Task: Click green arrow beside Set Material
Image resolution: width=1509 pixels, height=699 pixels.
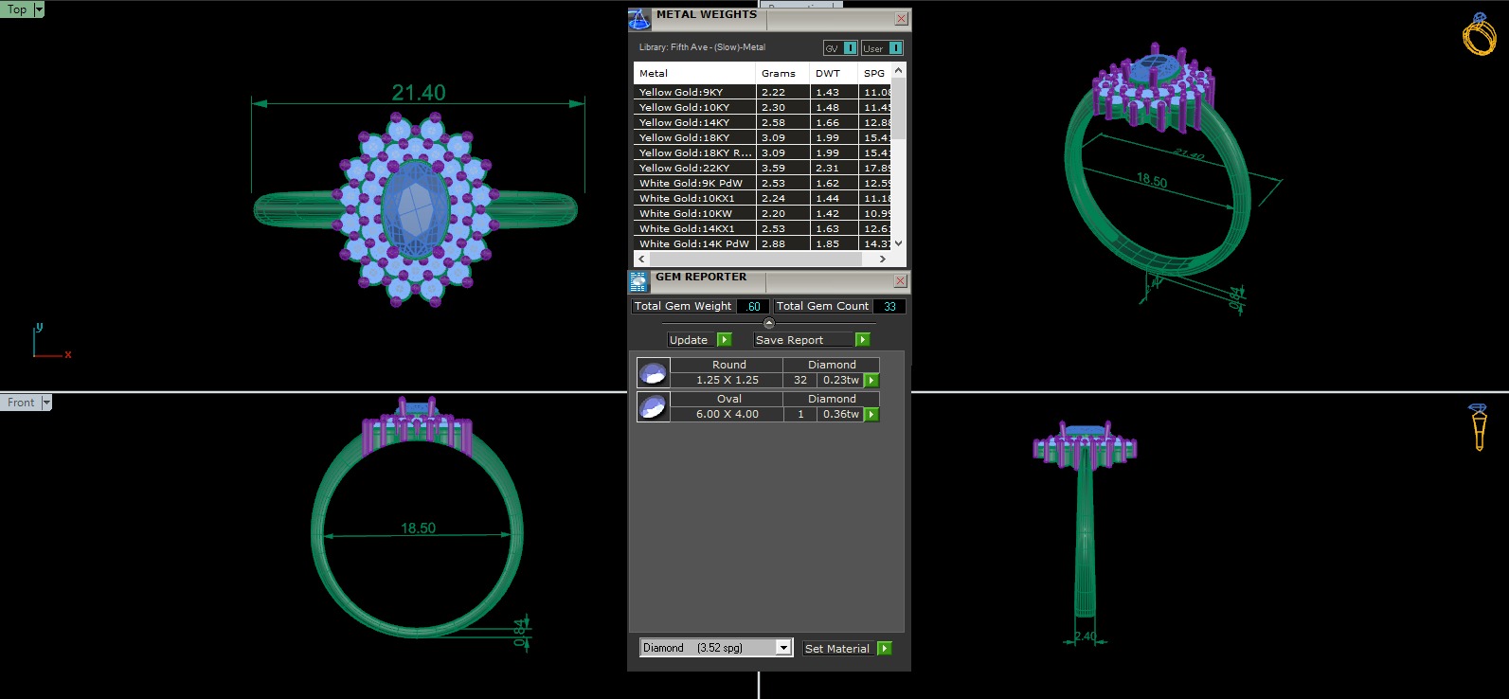Action: (x=885, y=649)
